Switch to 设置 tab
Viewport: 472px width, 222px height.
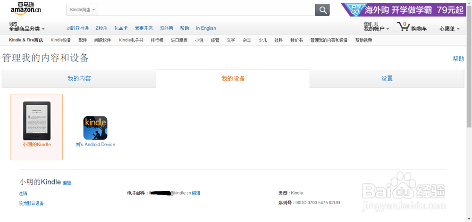point(387,79)
